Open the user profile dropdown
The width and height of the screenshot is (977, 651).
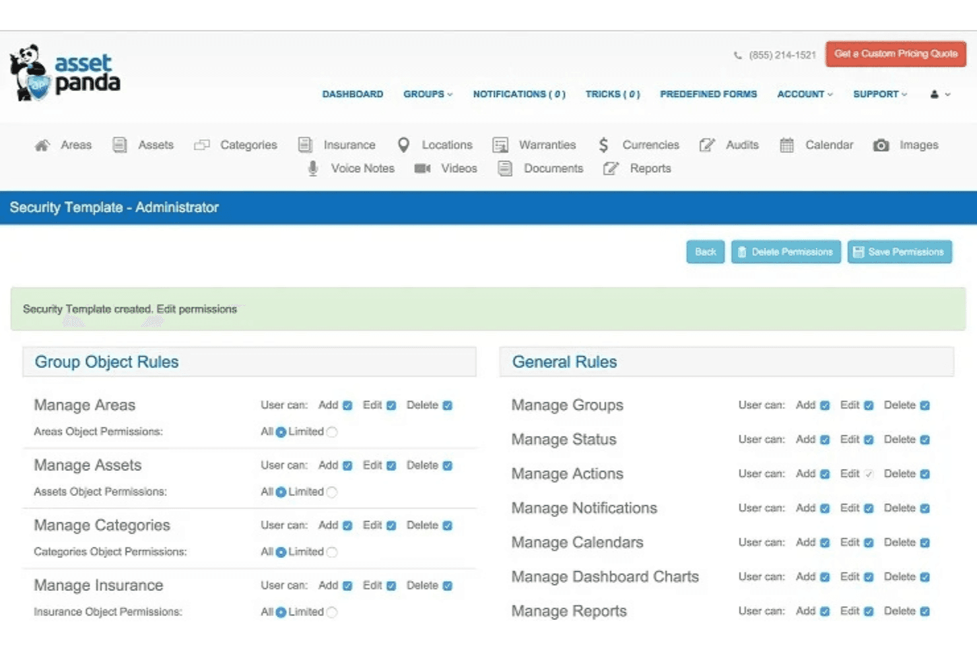tap(940, 94)
